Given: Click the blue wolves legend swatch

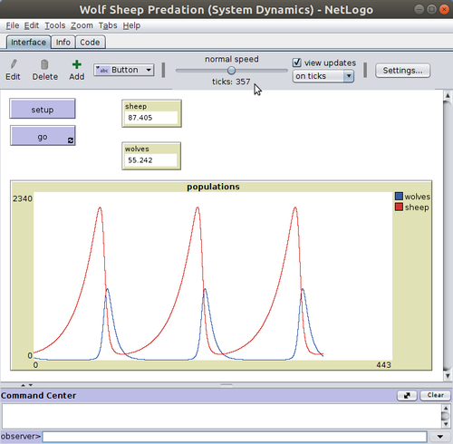Looking at the screenshot, I should [399, 197].
